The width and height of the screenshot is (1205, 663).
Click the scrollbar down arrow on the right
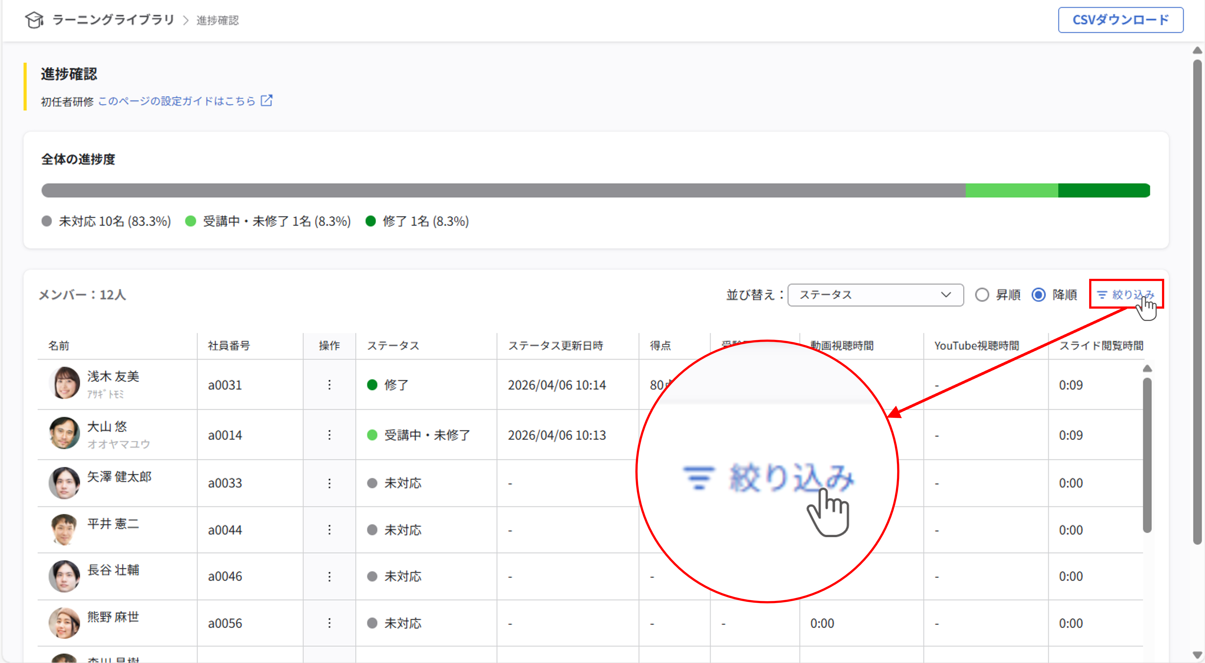coord(1198,655)
